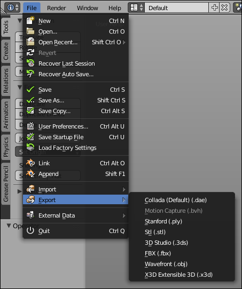Image resolution: width=242 pixels, height=289 pixels.
Task: Click the Save Startup File icon
Action: click(x=30, y=137)
